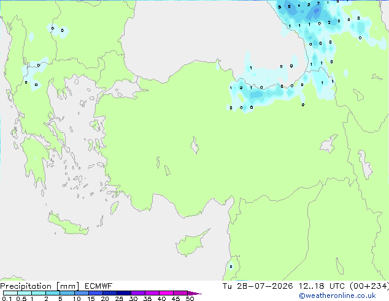This screenshot has width=389, height=301.
Task: Choose the 15–20 mm legend color box
Action: point(95,293)
